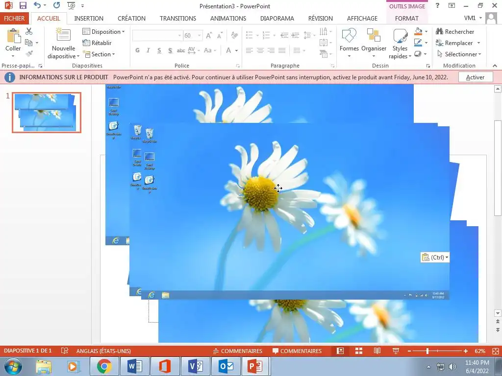The width and height of the screenshot is (502, 376).
Task: Toggle text shadow formatting
Action: tap(170, 50)
